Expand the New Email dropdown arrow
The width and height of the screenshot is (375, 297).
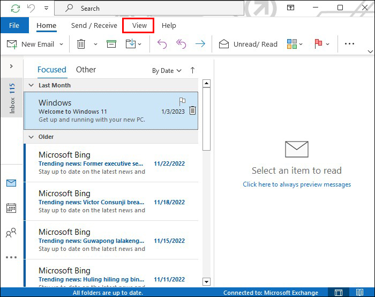click(x=61, y=44)
